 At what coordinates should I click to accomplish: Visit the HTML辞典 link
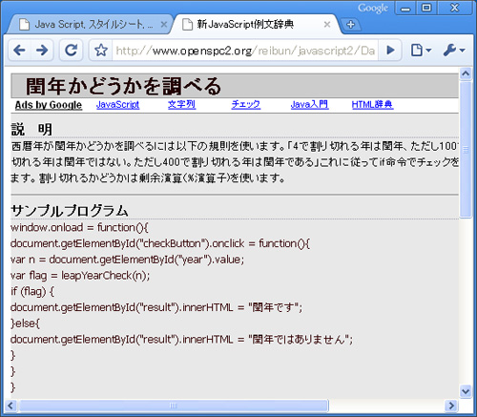click(372, 104)
